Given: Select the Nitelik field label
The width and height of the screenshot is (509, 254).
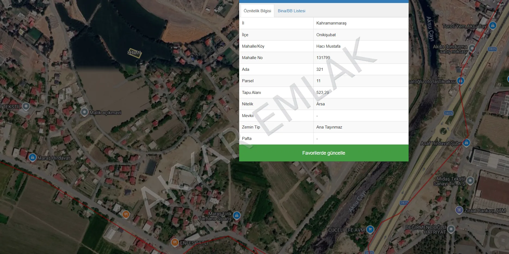Looking at the screenshot, I should (247, 104).
